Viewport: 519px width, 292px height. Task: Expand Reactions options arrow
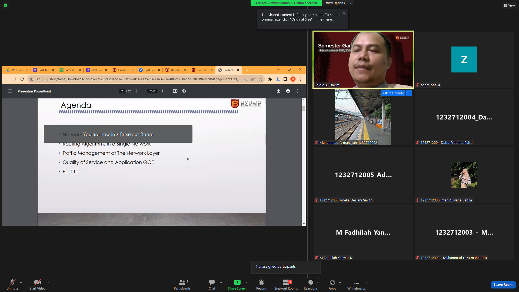tap(318, 282)
